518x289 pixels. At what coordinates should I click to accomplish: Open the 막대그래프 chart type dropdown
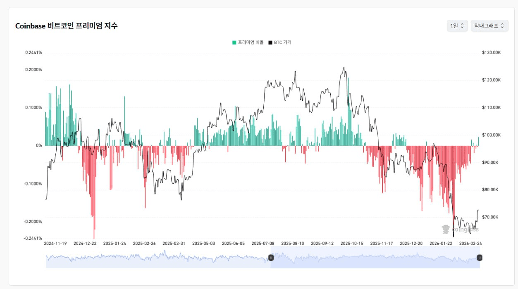[x=489, y=26]
